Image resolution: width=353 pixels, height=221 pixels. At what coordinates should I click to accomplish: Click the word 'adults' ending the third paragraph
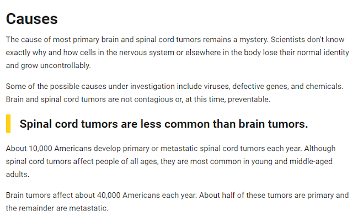coord(17,175)
